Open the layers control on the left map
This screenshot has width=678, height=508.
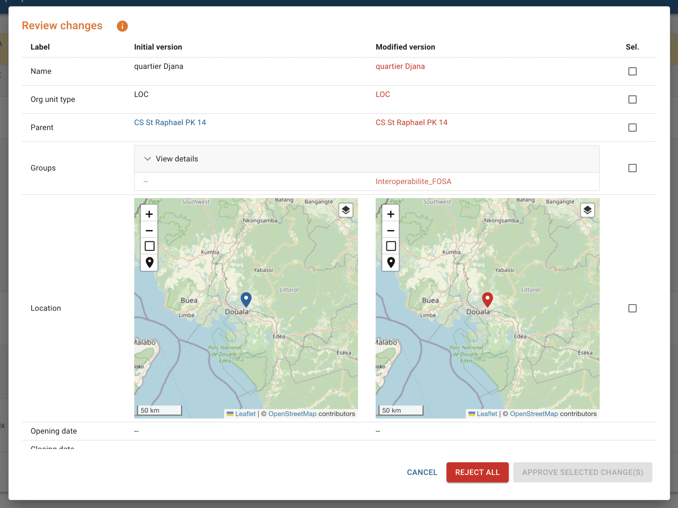pyautogui.click(x=346, y=210)
